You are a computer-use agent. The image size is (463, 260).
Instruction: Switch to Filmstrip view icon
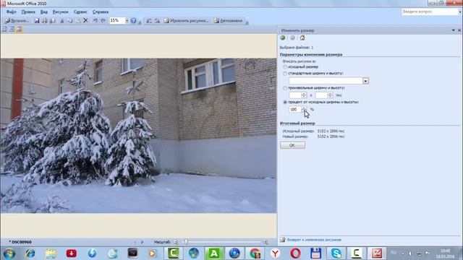coord(12,29)
